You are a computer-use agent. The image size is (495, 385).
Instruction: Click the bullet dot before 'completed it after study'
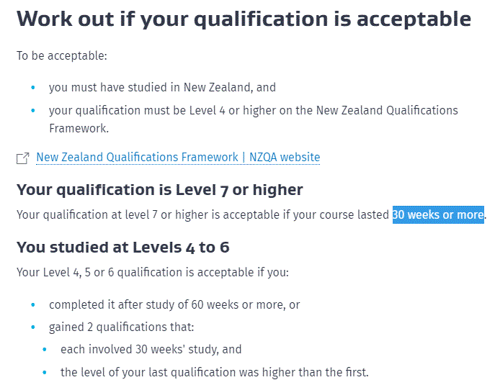click(x=33, y=305)
